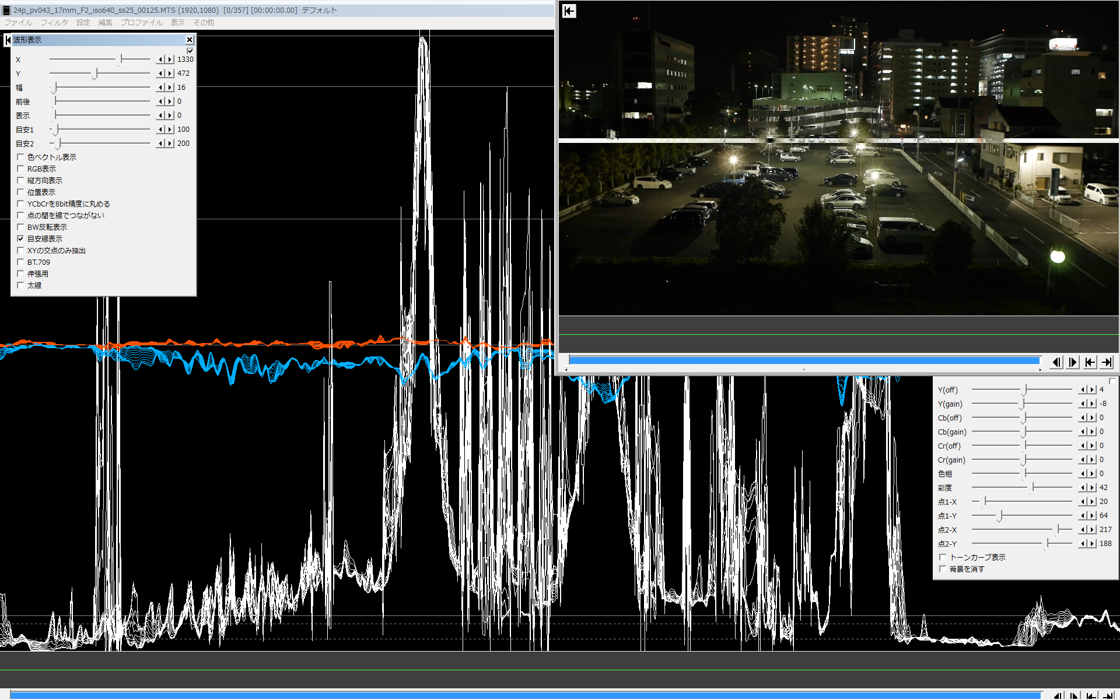Screen dimensions: 1120x700
Task: Click the preview window seek bar
Action: 804,360
